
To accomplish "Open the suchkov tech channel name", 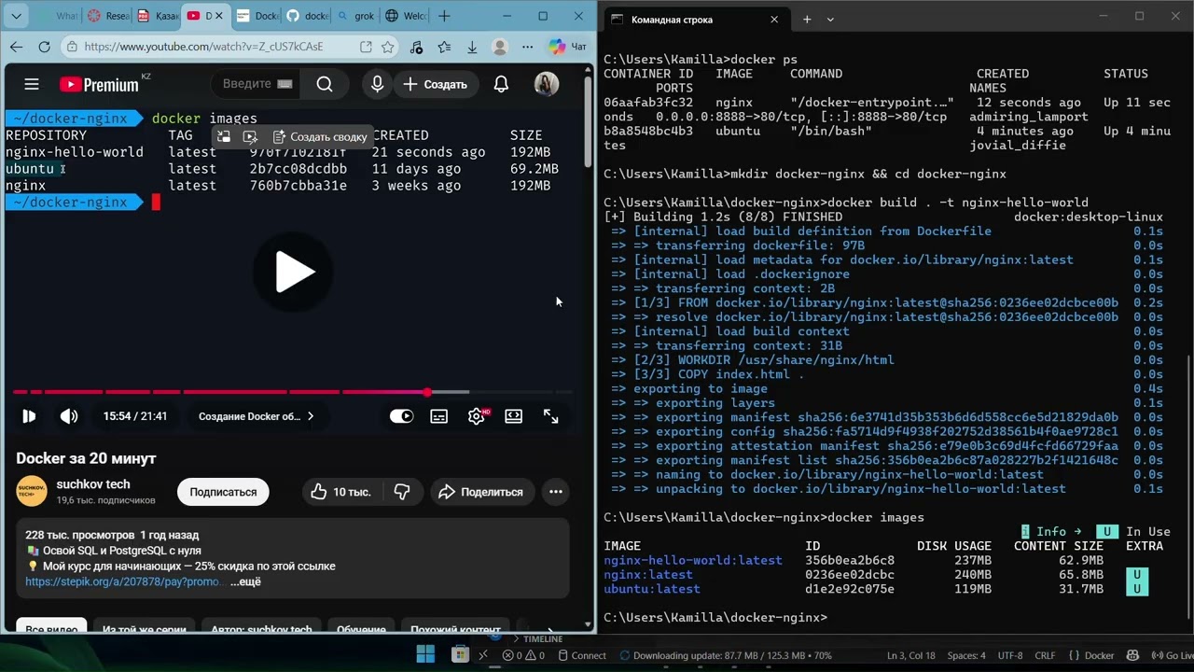I will coord(93,484).
